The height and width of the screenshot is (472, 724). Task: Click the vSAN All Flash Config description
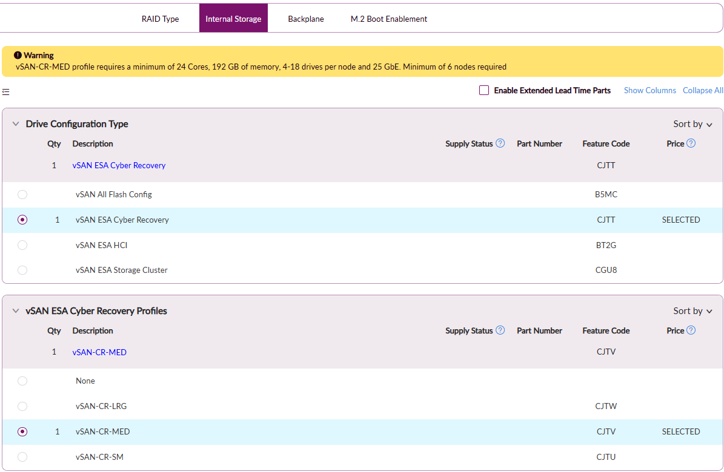coord(113,194)
